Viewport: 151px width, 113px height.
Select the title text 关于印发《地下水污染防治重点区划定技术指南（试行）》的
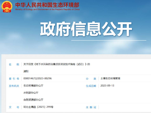click(57, 64)
